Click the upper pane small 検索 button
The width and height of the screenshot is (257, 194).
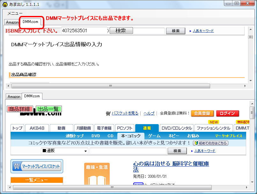[x=176, y=31]
